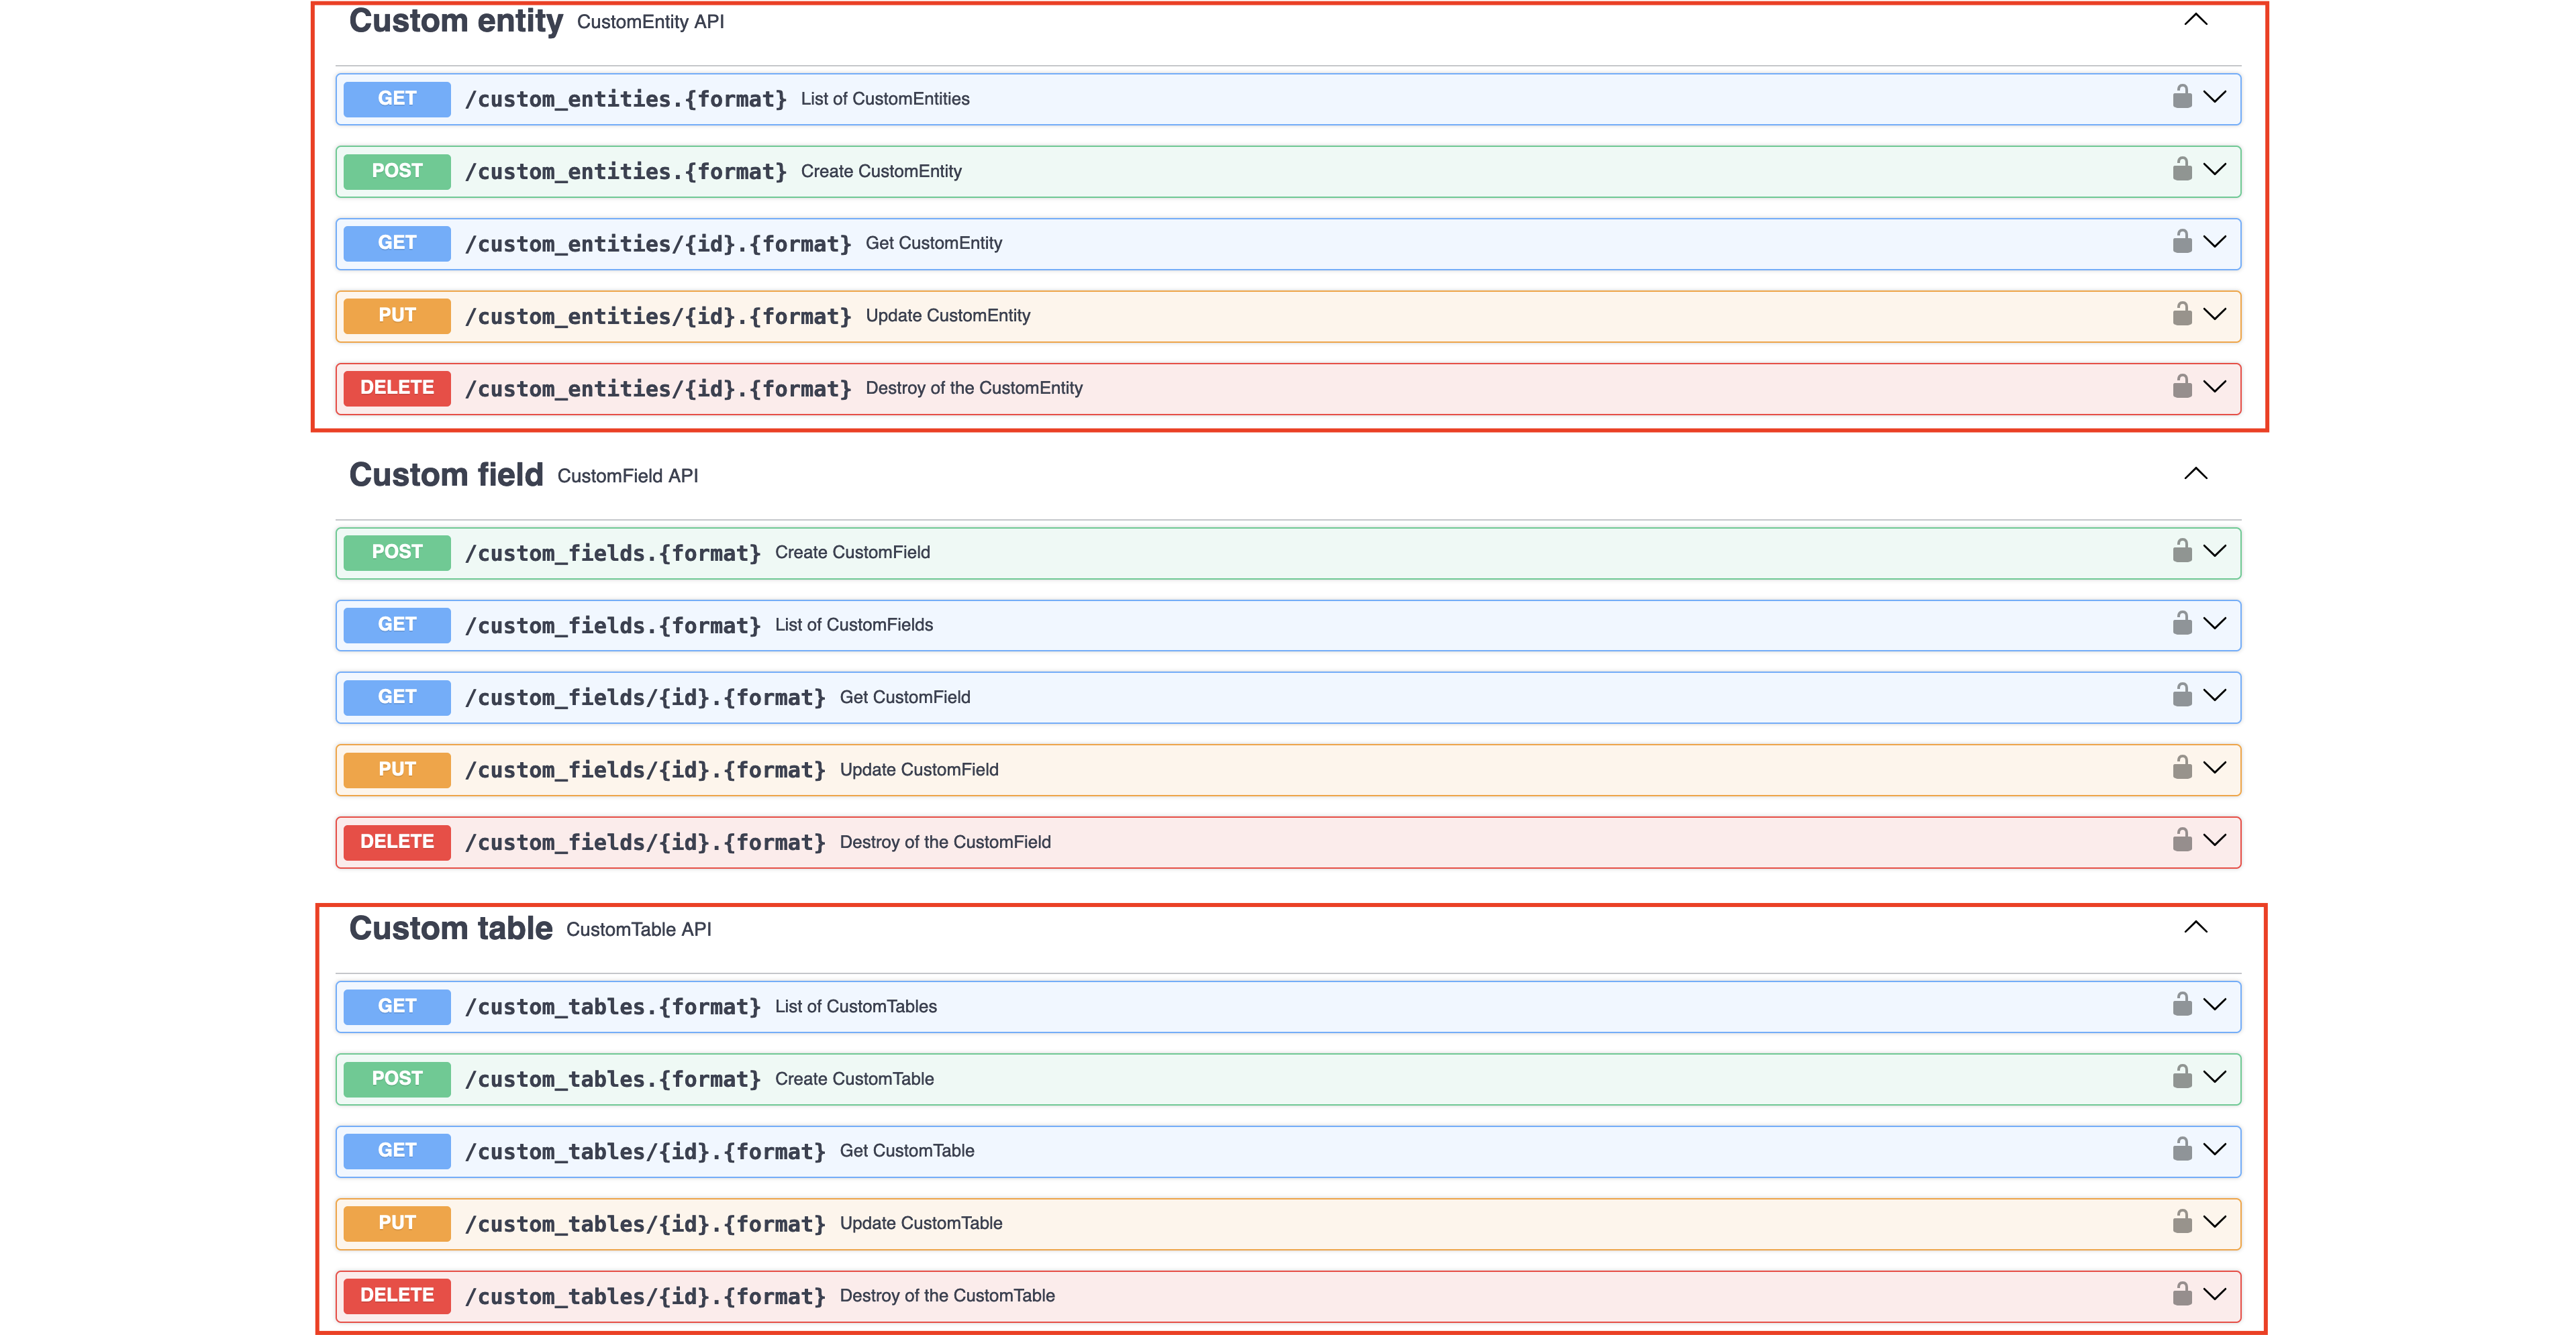Expand the Get CustomEntity operation chevron
2576x1335 pixels.
tap(2215, 242)
